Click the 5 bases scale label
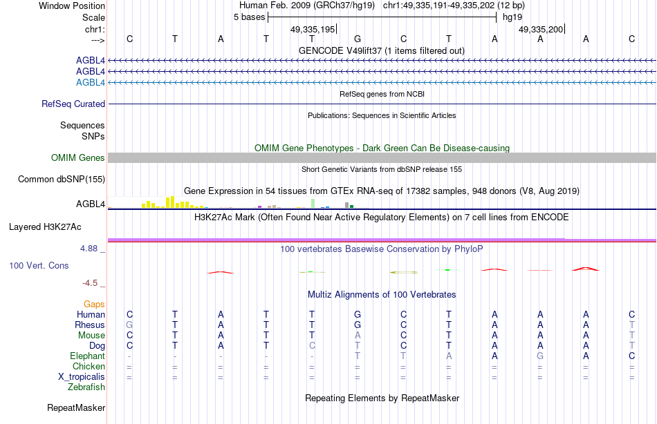 tap(249, 17)
